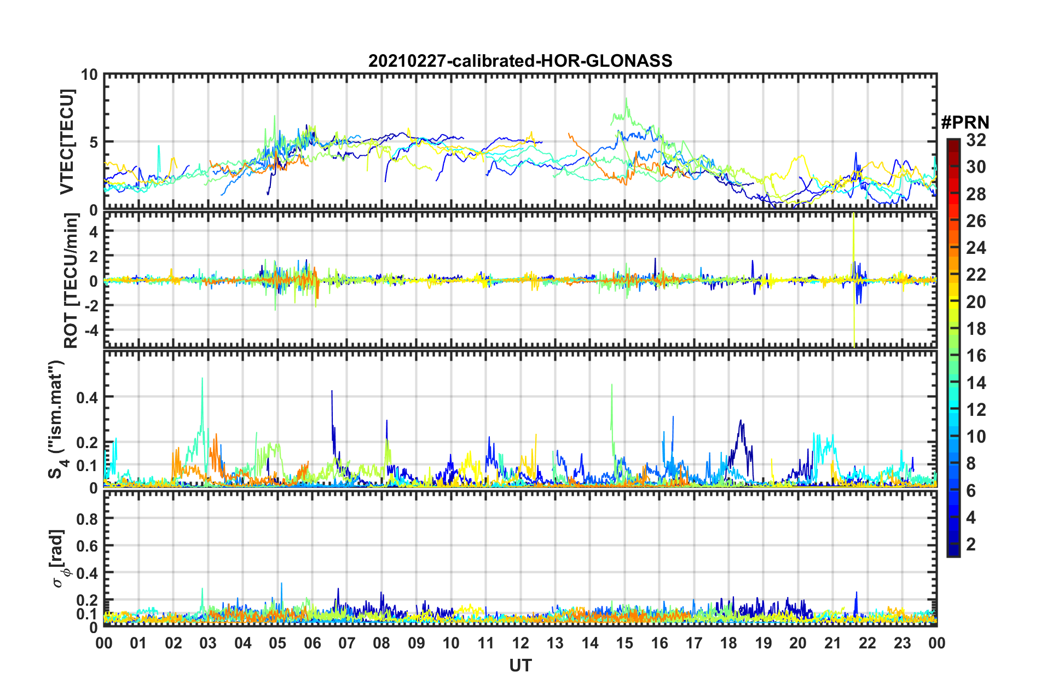The width and height of the screenshot is (1041, 696).
Task: Click x-axis tick label 01
Action: coord(138,643)
